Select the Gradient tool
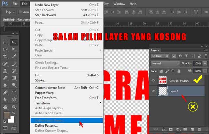Screen dimensions: 209x134 coord(14,78)
